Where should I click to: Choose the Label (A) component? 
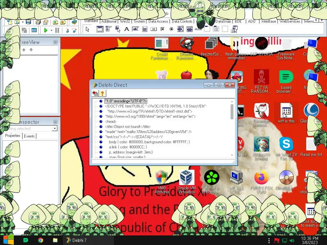click(126, 29)
